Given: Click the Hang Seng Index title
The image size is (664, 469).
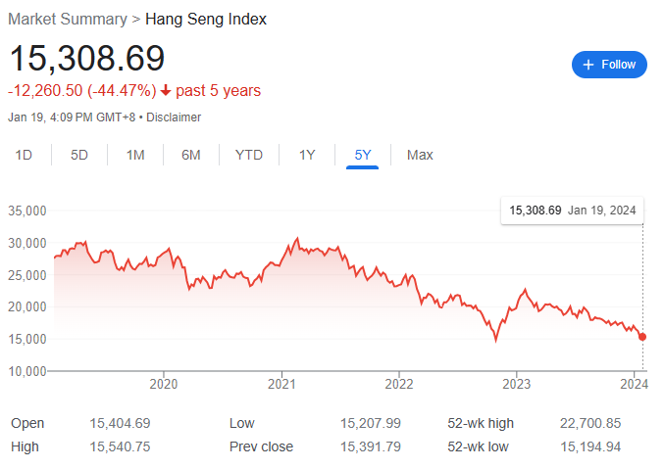Looking at the screenshot, I should pos(206,19).
